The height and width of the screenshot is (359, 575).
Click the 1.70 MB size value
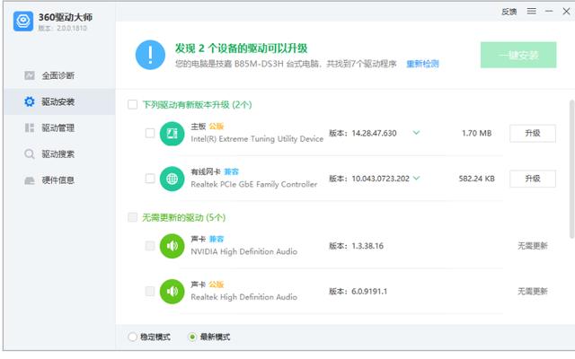tap(477, 133)
